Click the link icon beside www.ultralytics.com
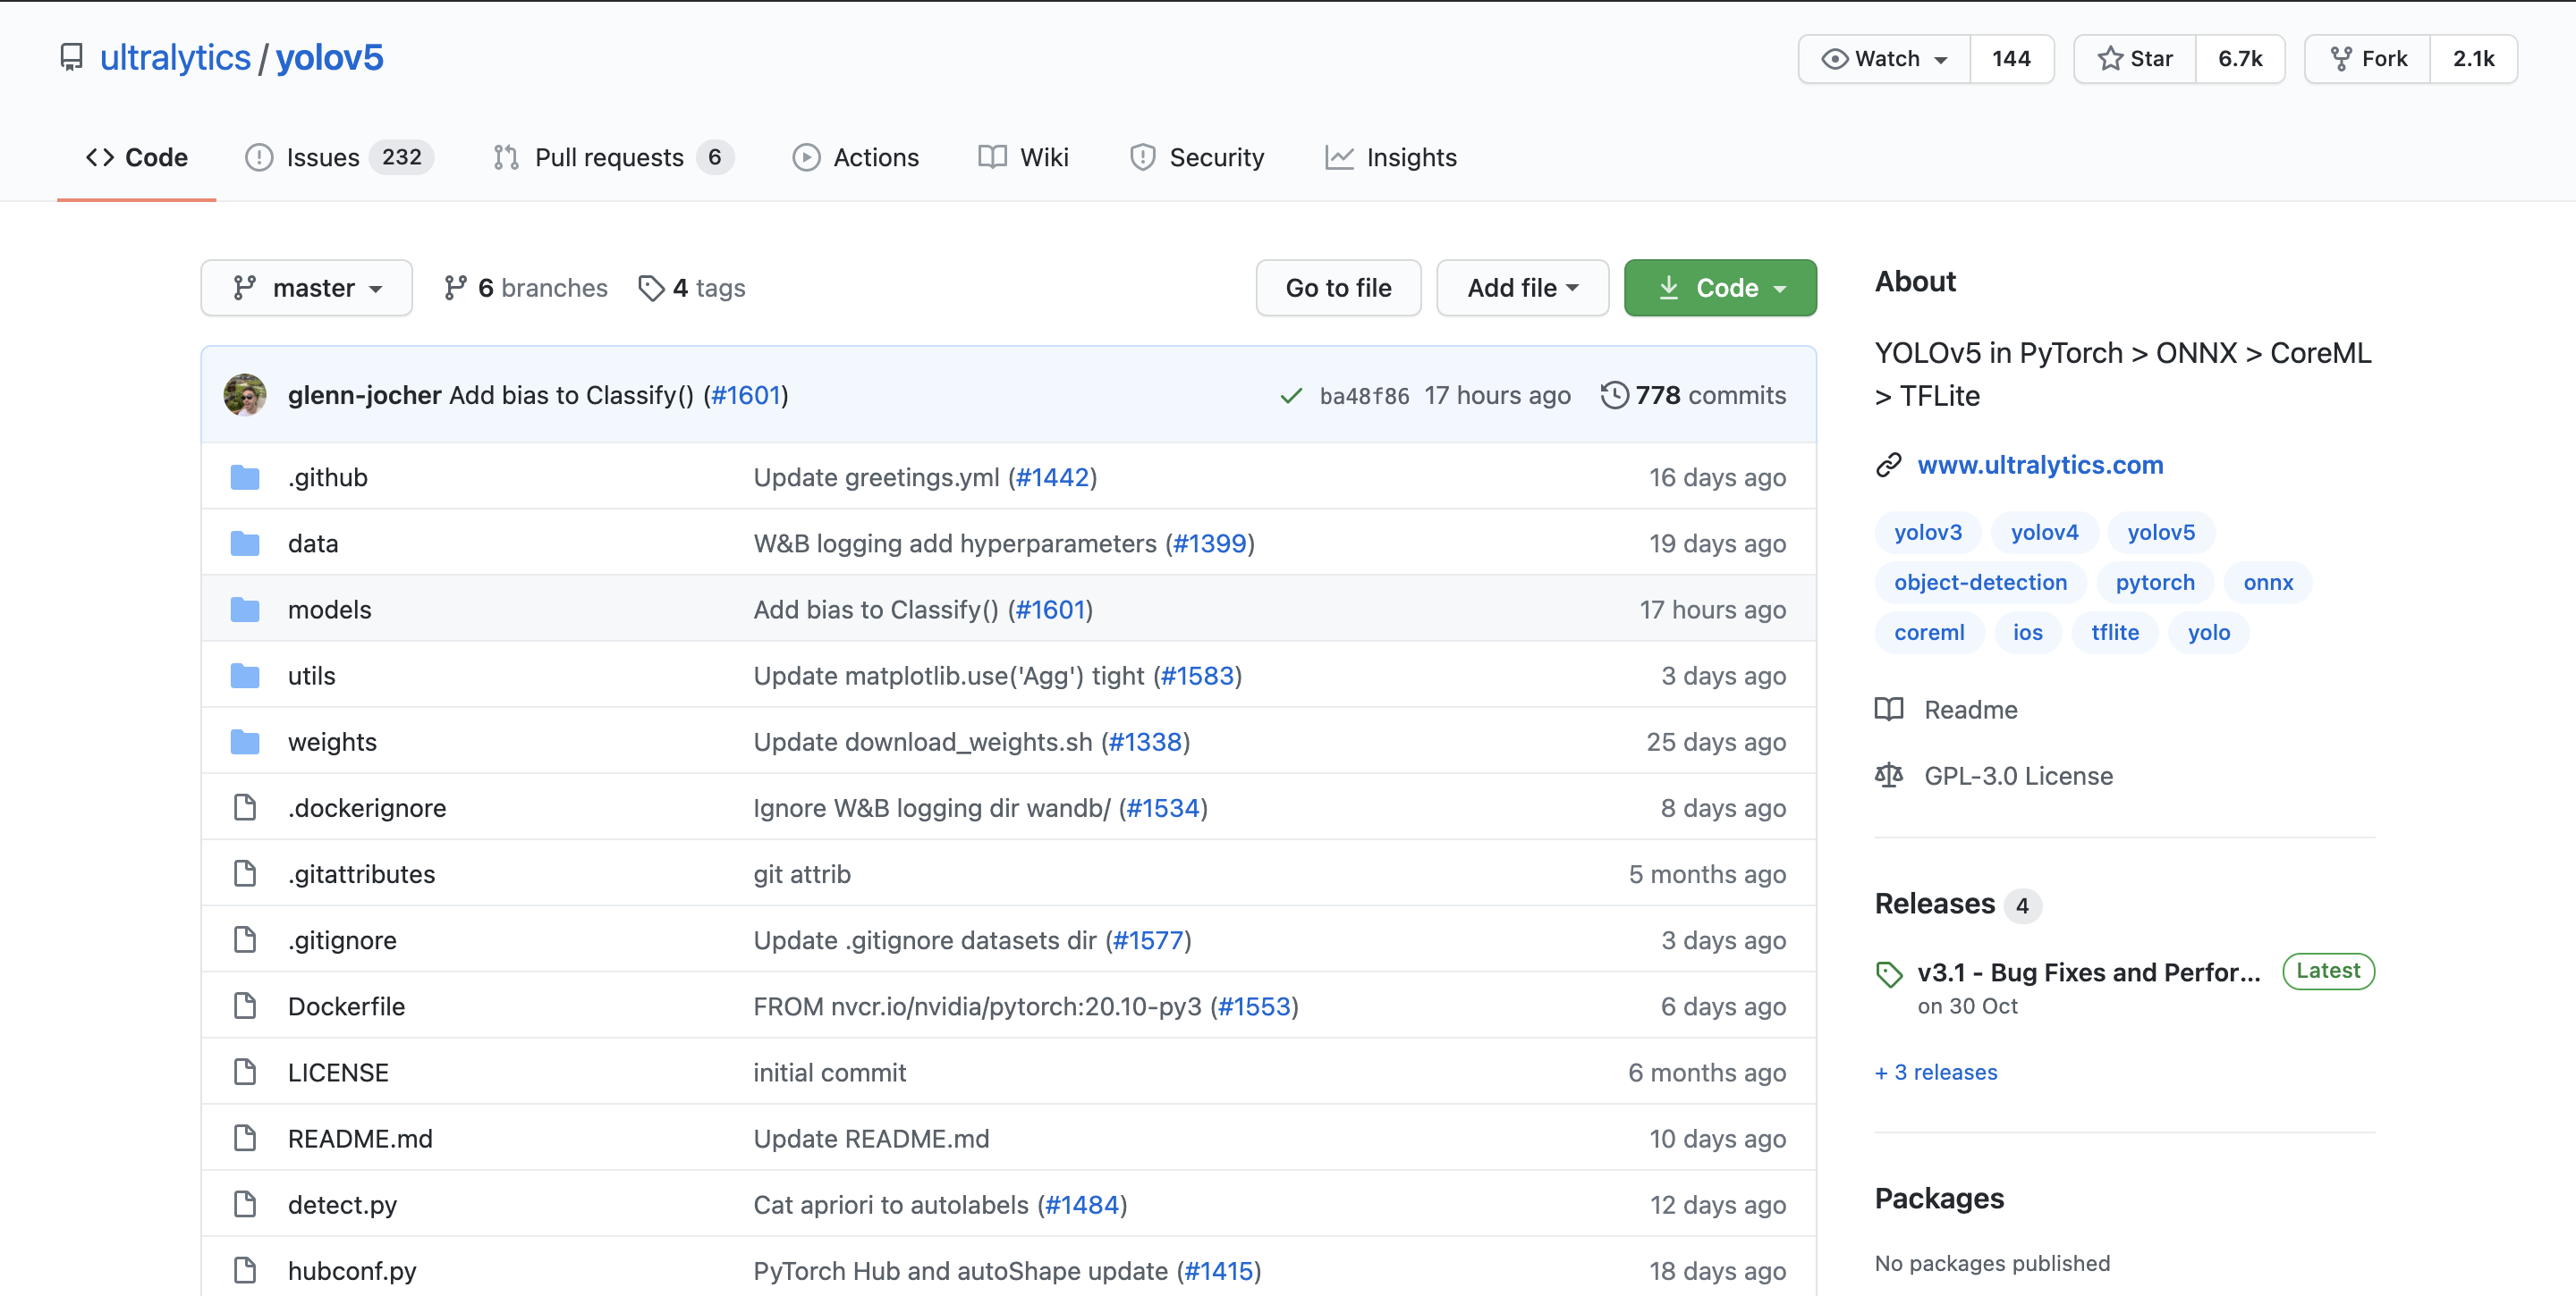2576x1296 pixels. [x=1889, y=465]
